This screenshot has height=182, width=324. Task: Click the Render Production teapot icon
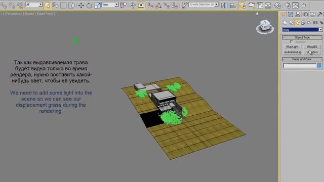304,6
